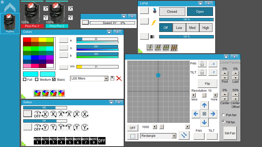Start the Med color wheel effect
Image resolution: width=262 pixels, height=147 pixels.
click(45, 93)
